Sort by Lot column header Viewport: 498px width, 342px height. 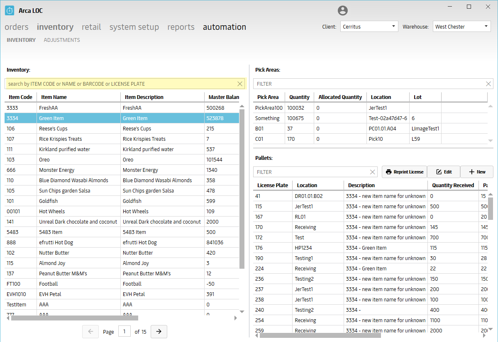[425, 97]
